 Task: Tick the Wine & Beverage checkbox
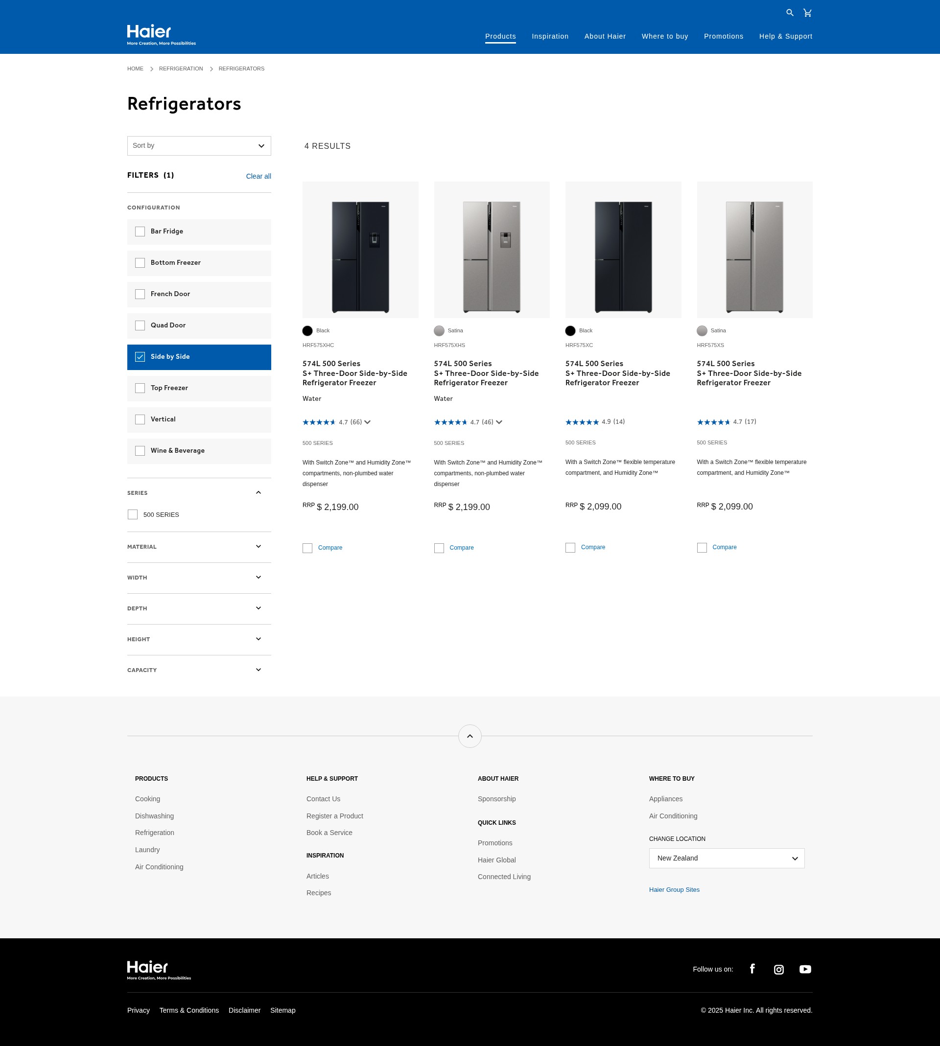click(140, 451)
